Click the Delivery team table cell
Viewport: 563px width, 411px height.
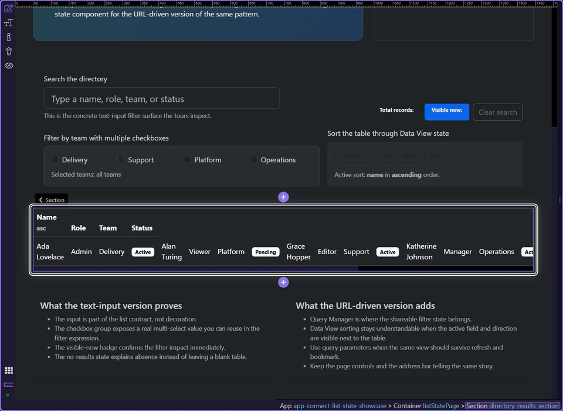pos(111,252)
